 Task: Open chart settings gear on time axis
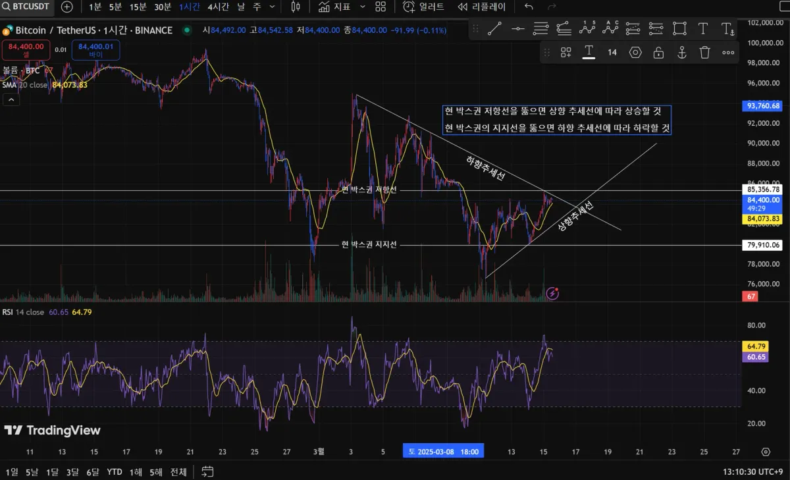tap(765, 452)
